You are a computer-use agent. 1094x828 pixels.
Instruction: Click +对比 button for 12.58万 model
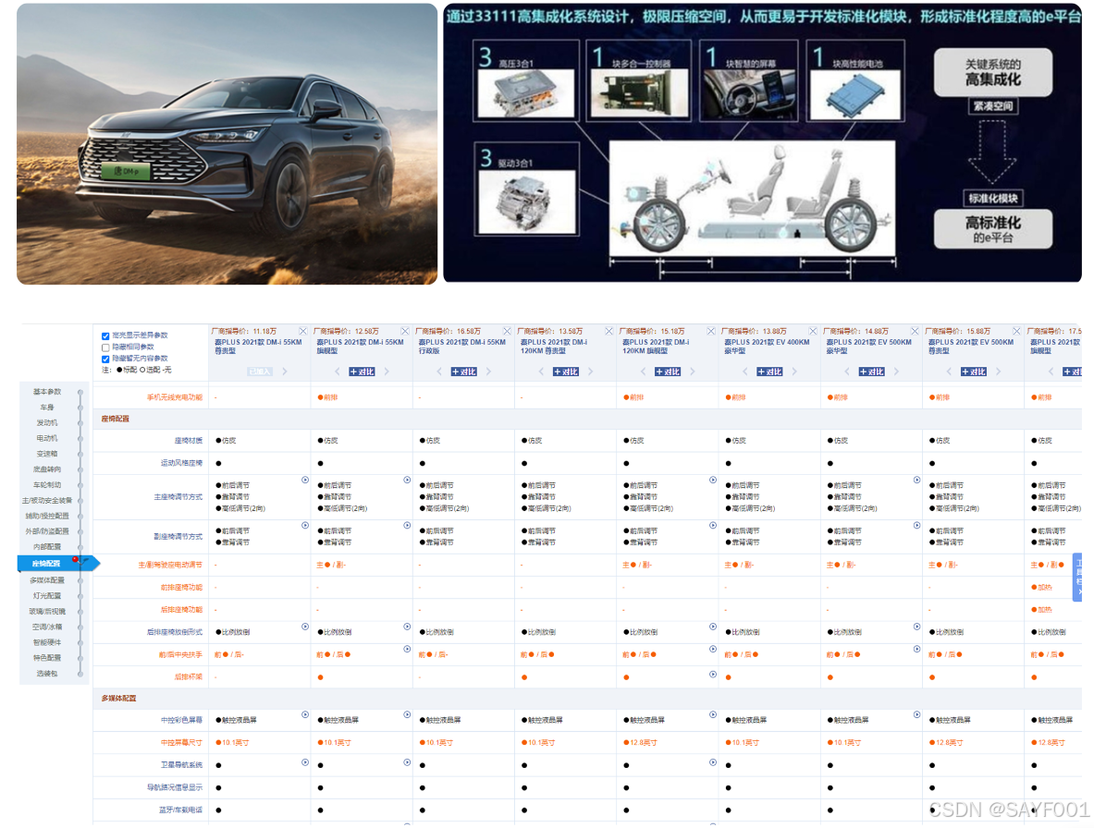point(362,371)
